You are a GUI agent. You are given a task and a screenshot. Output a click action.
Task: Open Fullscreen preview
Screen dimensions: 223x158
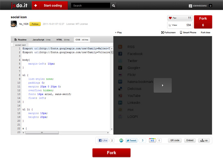168,32
